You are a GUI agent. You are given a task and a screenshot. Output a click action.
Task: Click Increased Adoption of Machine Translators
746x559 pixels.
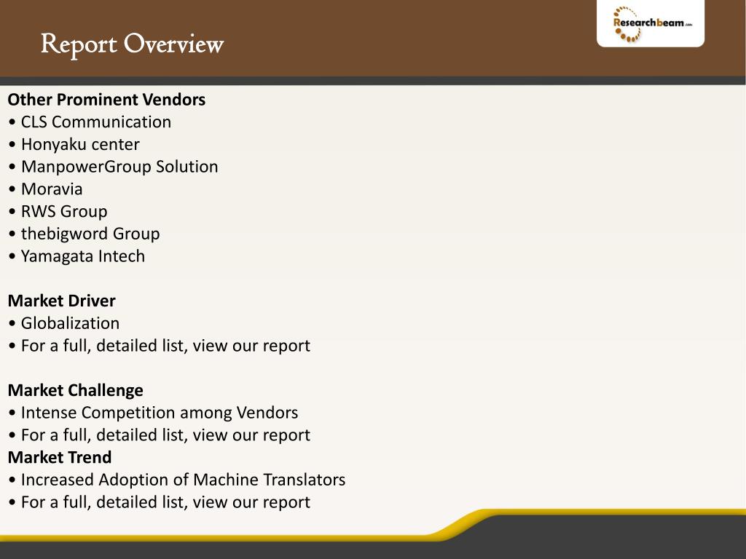point(177,480)
